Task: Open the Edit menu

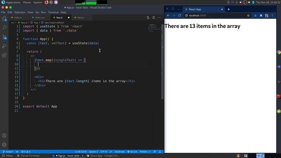Action: 10,12
